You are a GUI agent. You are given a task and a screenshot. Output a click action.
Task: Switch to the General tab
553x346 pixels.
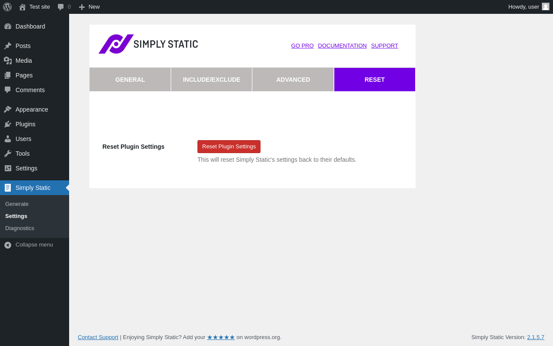[x=130, y=80]
